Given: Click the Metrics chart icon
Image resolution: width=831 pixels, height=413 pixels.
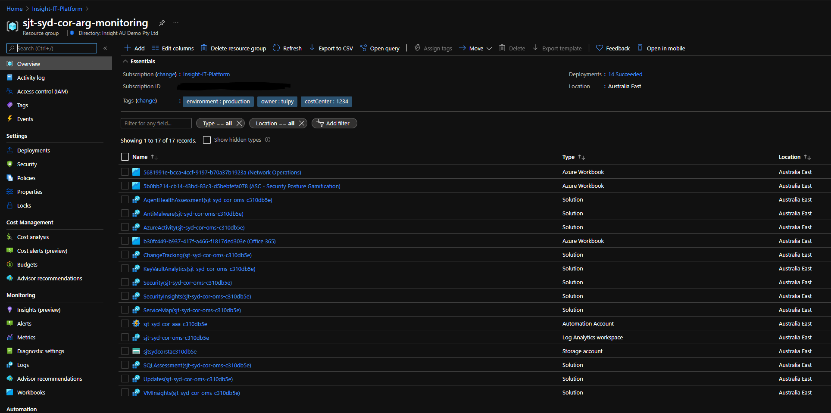Looking at the screenshot, I should 9,337.
